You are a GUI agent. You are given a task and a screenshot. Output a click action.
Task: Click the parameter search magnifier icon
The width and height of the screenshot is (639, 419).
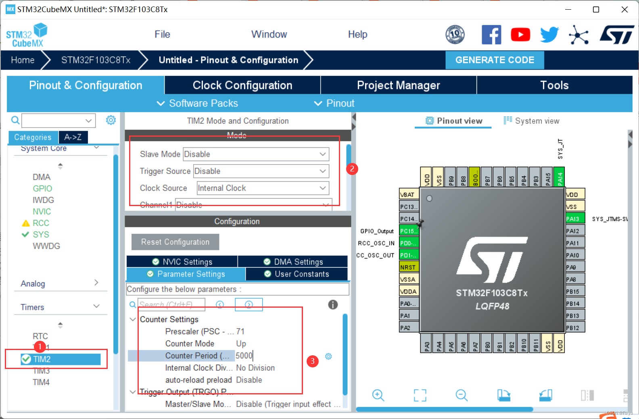[132, 304]
